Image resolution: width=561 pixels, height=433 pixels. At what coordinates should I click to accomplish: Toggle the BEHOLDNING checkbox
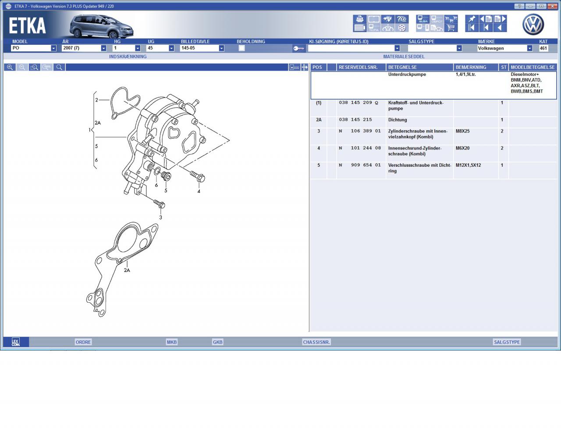[241, 48]
